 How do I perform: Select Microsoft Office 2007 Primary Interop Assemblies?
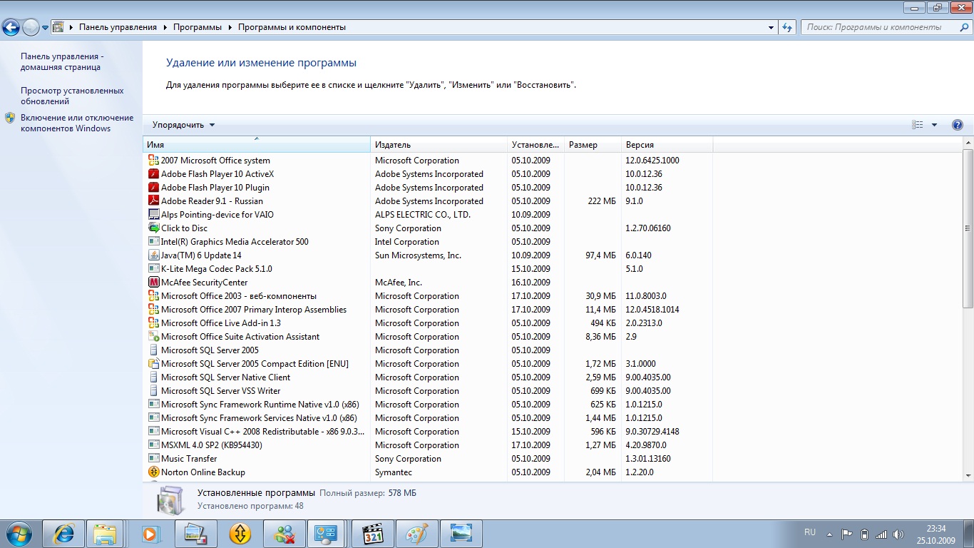pyautogui.click(x=429, y=310)
